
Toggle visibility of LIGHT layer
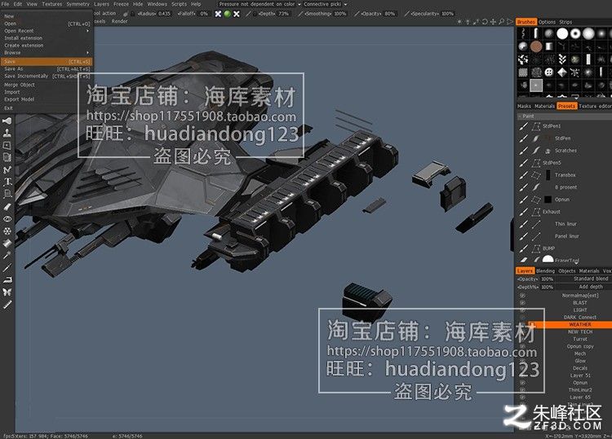coord(522,310)
